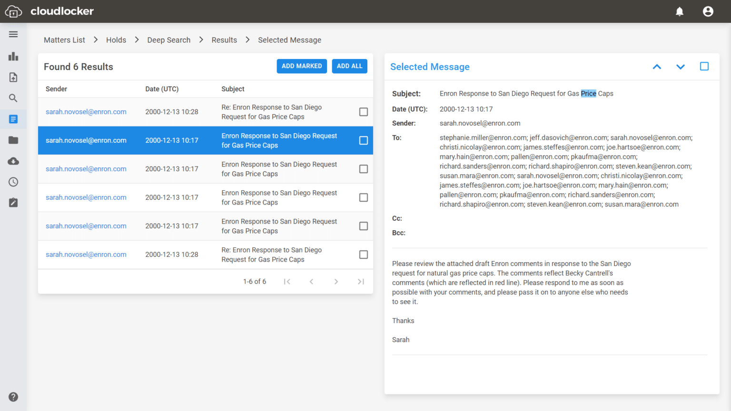731x411 pixels.
Task: Click the account profile icon
Action: click(x=708, y=11)
